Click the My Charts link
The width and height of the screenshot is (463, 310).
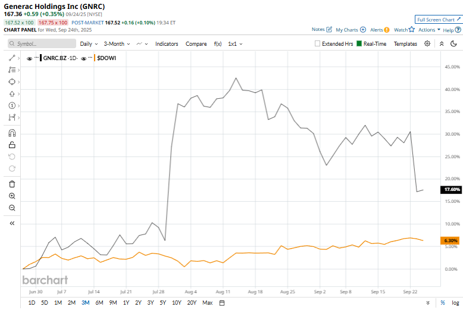347,30
